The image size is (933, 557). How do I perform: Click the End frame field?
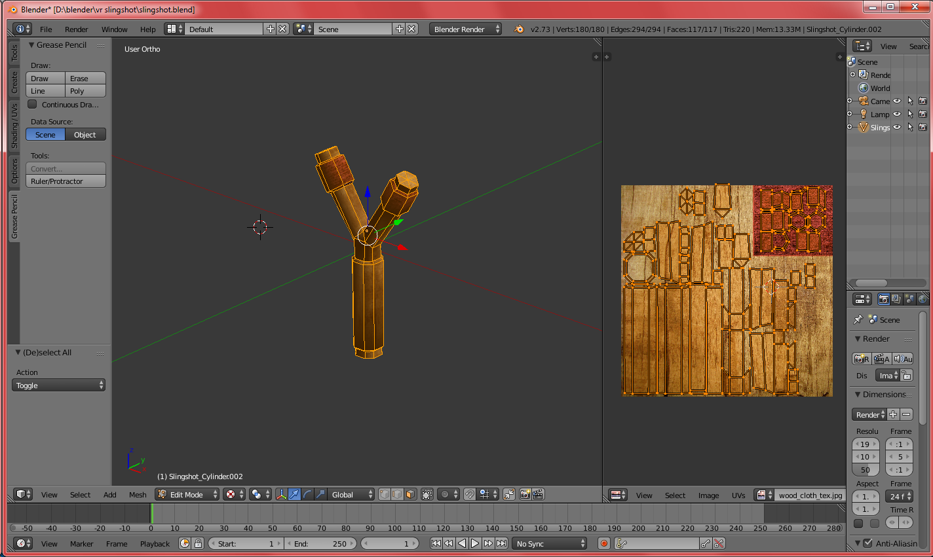(x=320, y=543)
